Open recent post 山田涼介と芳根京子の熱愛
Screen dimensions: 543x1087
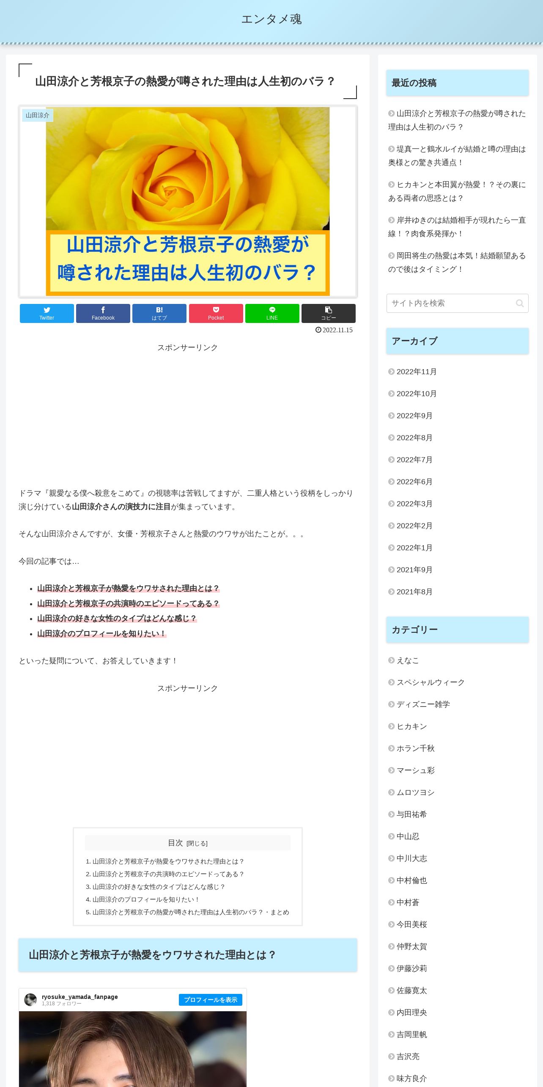click(x=457, y=120)
